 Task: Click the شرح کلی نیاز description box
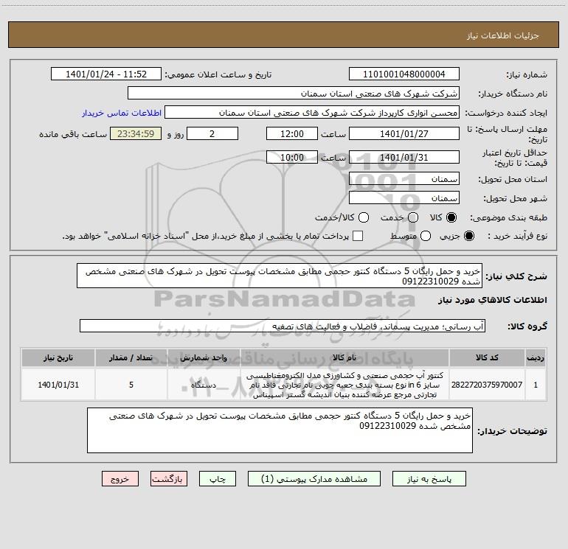tap(280, 276)
